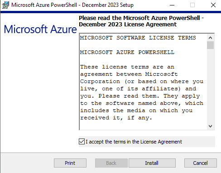The width and height of the screenshot is (221, 173).
Task: Click the license scrollbar up arrow
Action: [210, 38]
